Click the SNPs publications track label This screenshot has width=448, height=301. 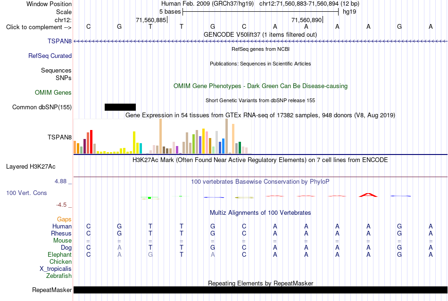tap(64, 78)
